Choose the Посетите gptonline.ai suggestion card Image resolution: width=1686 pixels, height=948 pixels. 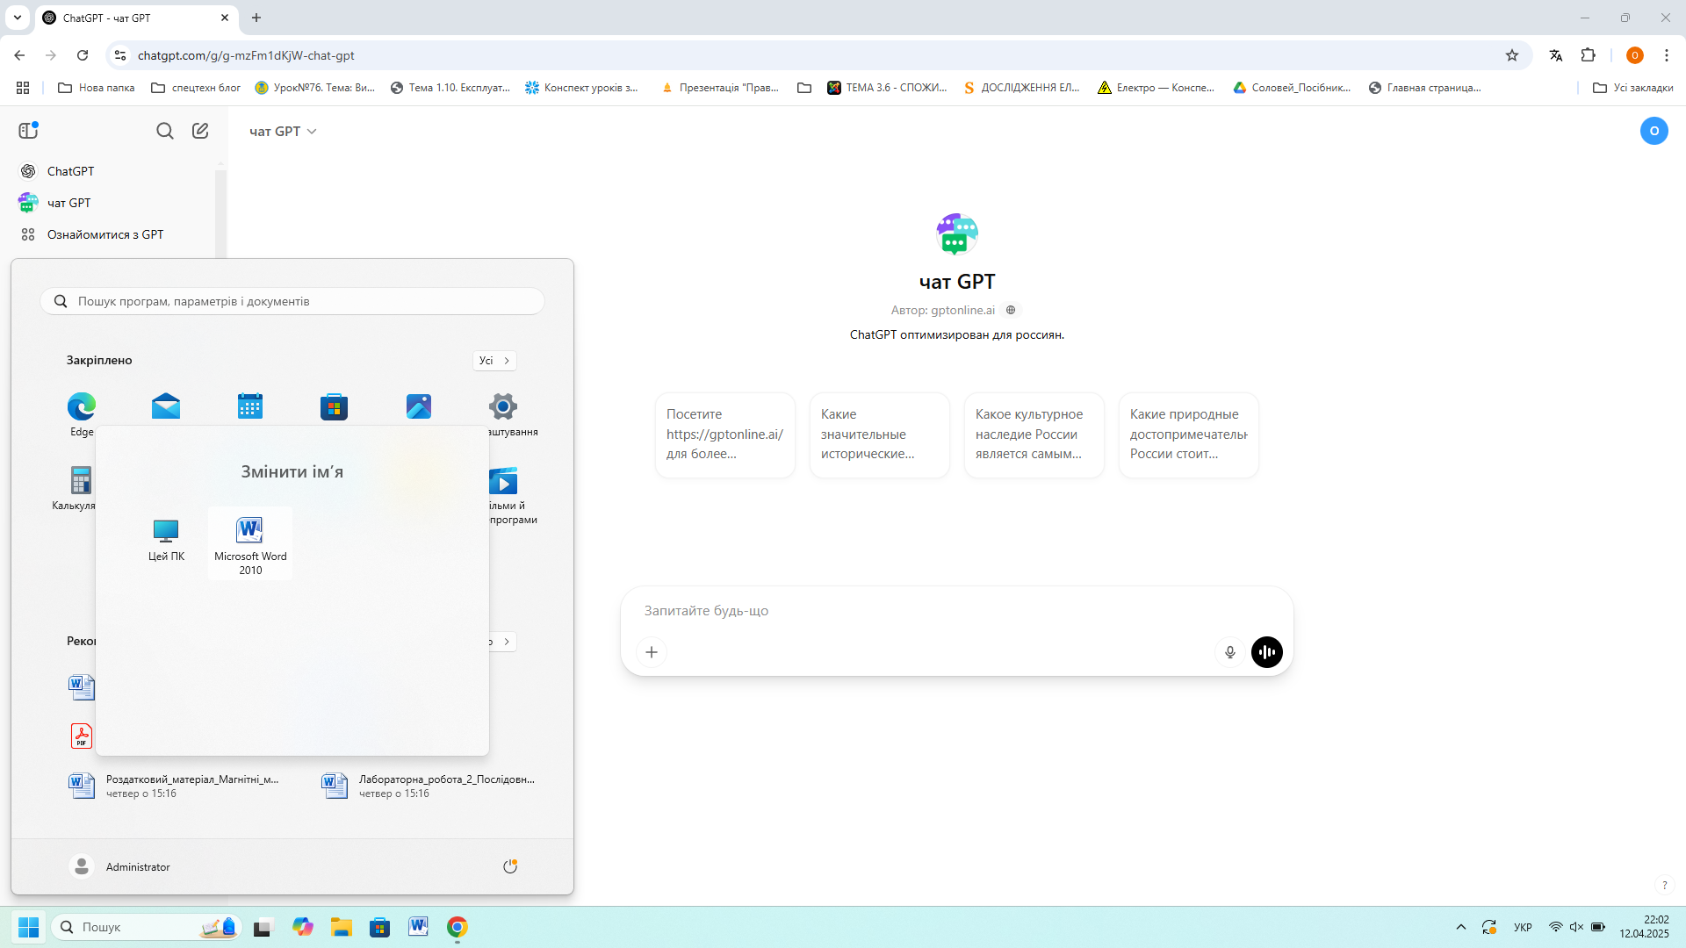[725, 434]
